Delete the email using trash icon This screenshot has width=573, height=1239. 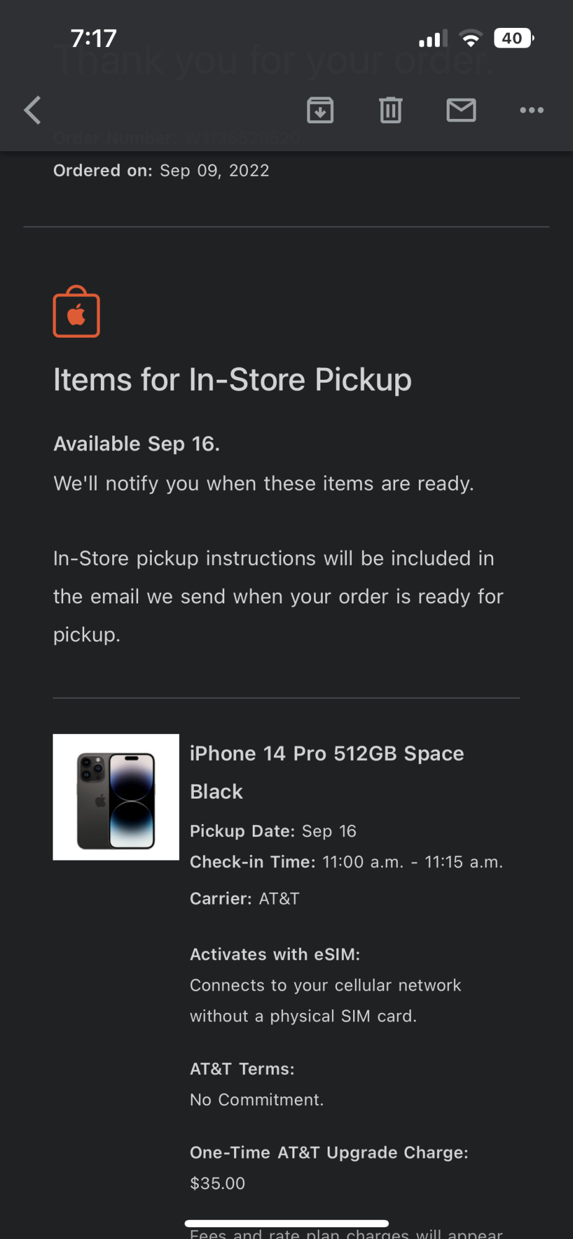[390, 110]
